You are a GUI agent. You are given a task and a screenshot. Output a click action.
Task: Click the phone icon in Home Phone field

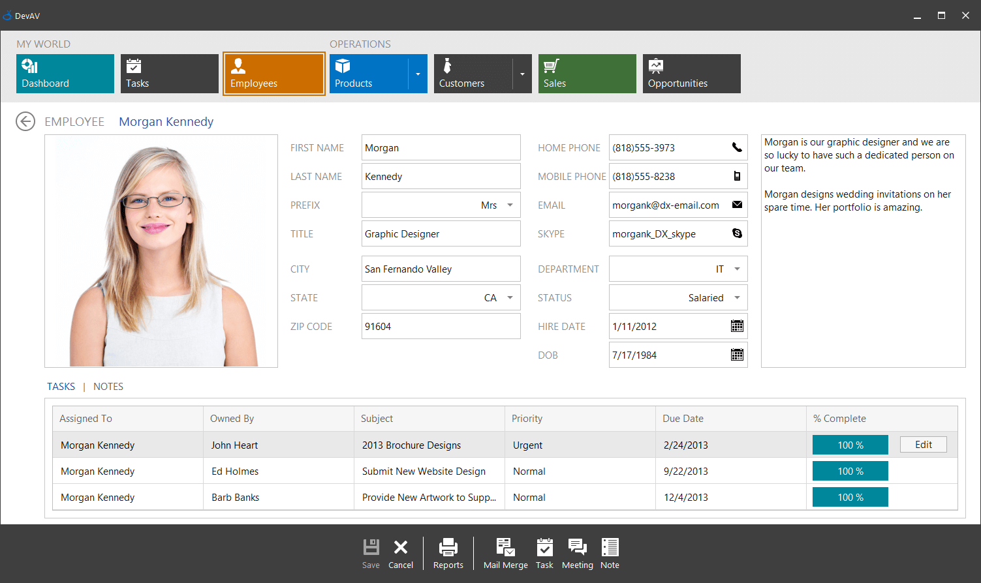737,147
